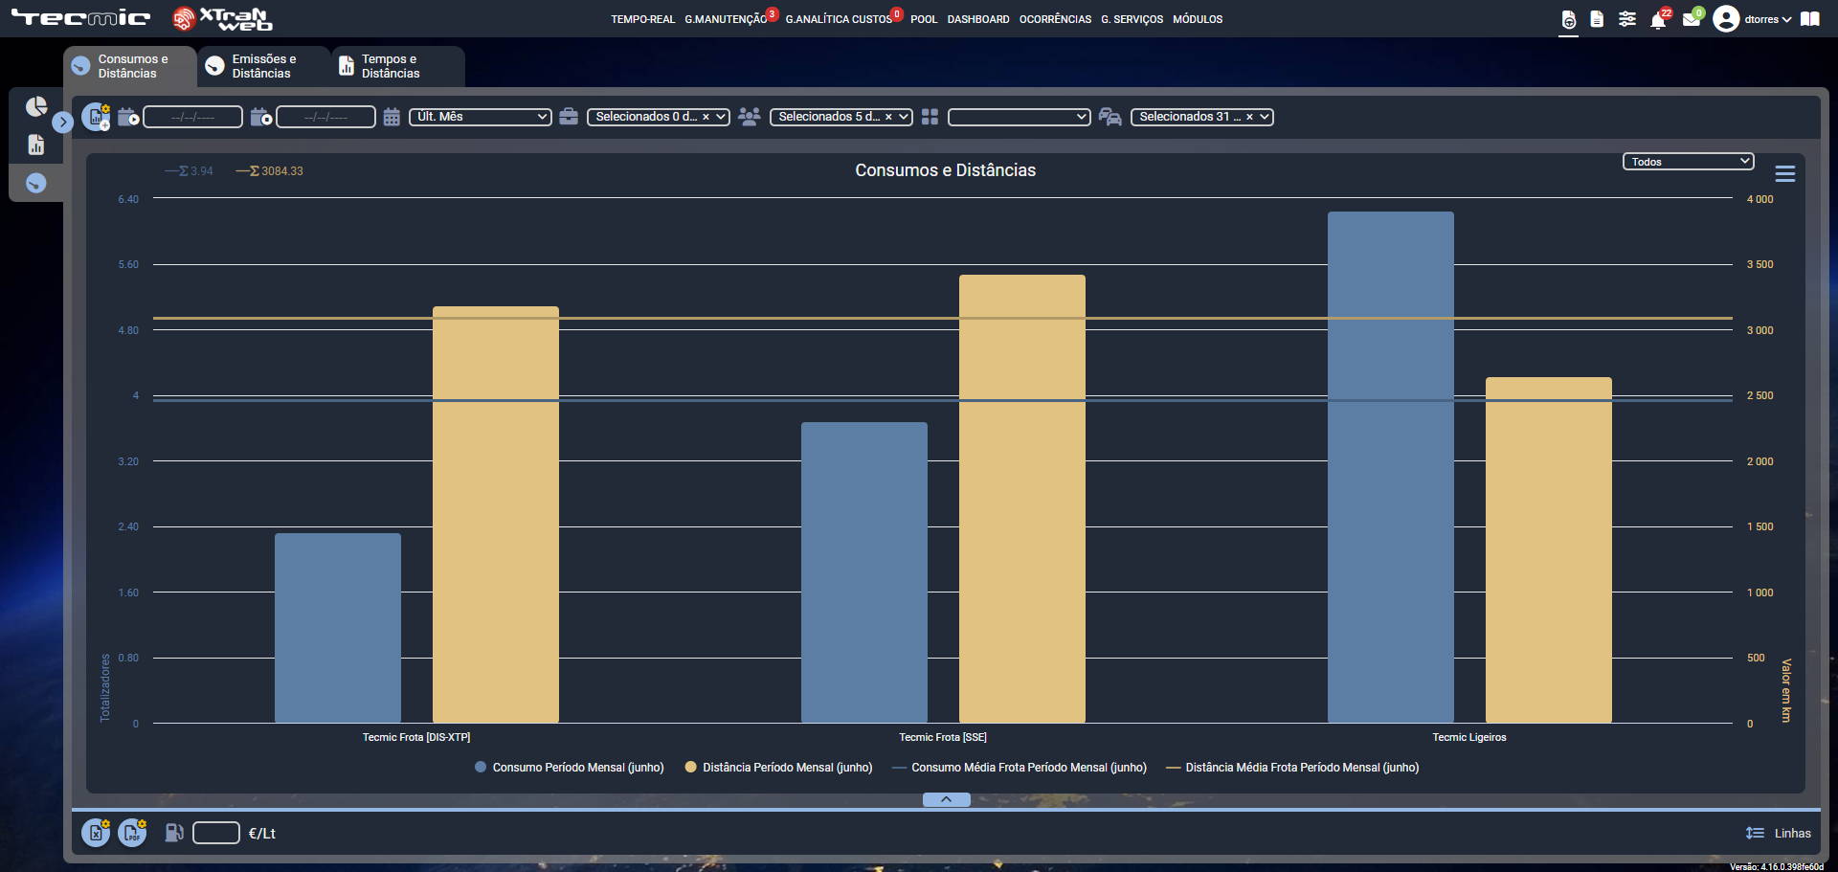Screen dimensions: 1838x872
Task: Open the document reports icon
Action: click(x=1597, y=19)
